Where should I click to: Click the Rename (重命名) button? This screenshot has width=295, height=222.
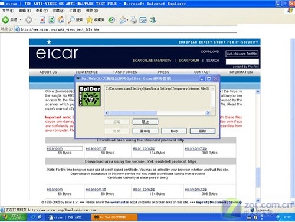[x=145, y=131]
